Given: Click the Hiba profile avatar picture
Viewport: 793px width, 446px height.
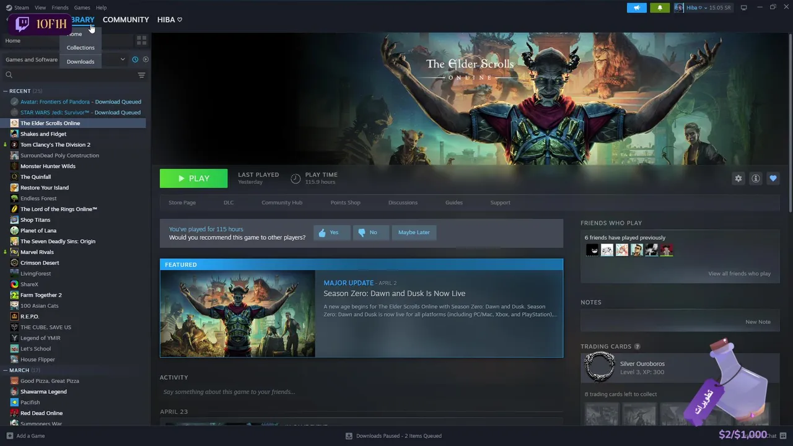Looking at the screenshot, I should pos(679,7).
